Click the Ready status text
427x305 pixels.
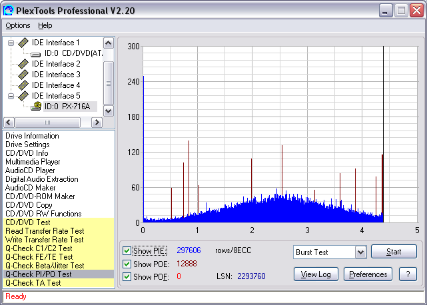click(16, 296)
